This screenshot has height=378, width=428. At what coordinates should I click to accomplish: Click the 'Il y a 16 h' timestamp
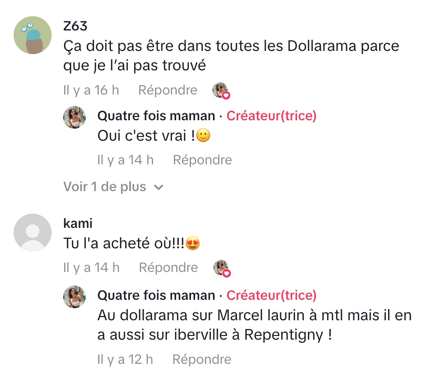pyautogui.click(x=91, y=90)
